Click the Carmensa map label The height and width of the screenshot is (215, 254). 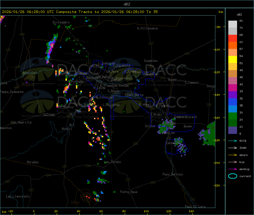click(x=173, y=143)
